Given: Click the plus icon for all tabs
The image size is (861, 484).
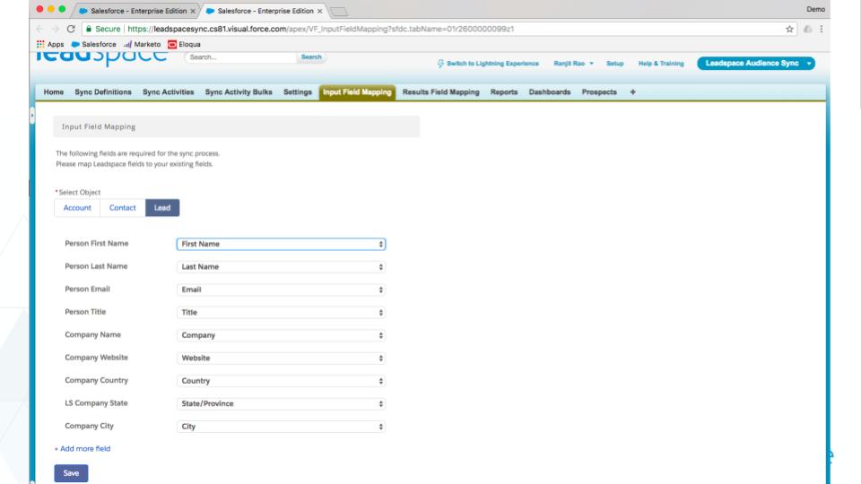Looking at the screenshot, I should pyautogui.click(x=632, y=92).
